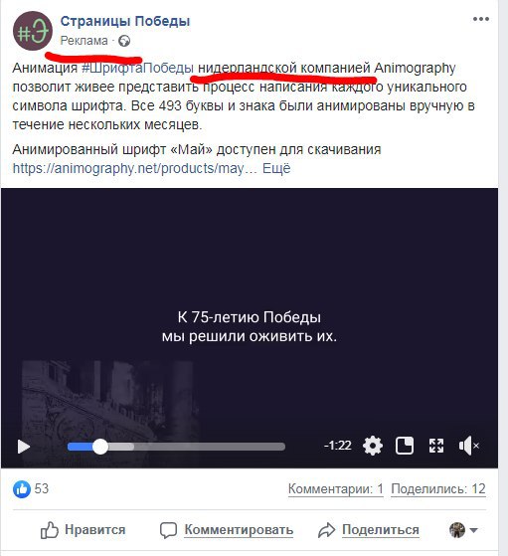
Task: Click the #ШрифтаПобеды hashtag
Action: pos(137,68)
